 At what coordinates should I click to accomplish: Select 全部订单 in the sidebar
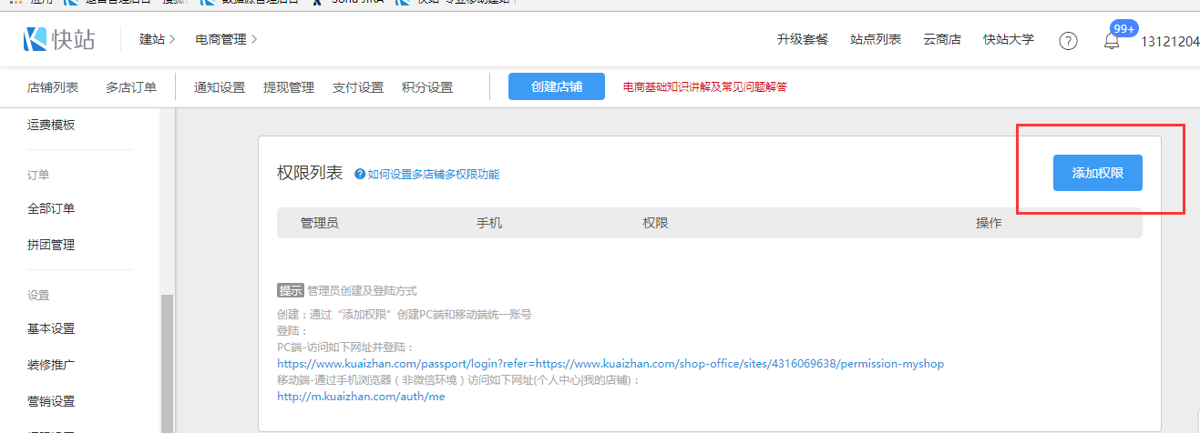pos(51,208)
